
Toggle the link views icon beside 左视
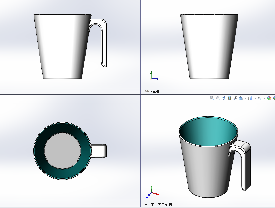coord(147,91)
